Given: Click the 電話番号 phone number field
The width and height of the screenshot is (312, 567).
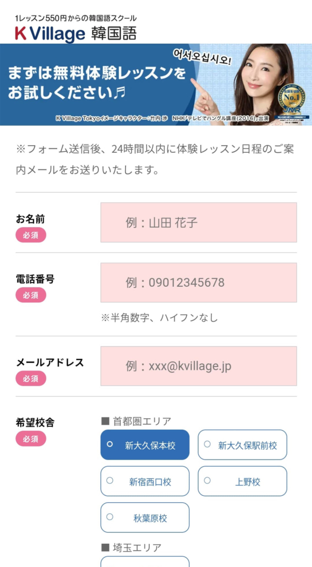Looking at the screenshot, I should click(x=199, y=282).
